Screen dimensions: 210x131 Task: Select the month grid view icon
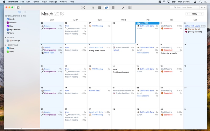coord(107,8)
